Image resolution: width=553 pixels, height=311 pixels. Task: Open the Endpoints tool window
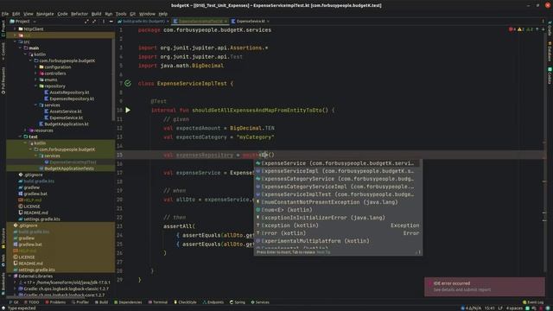pos(213,302)
